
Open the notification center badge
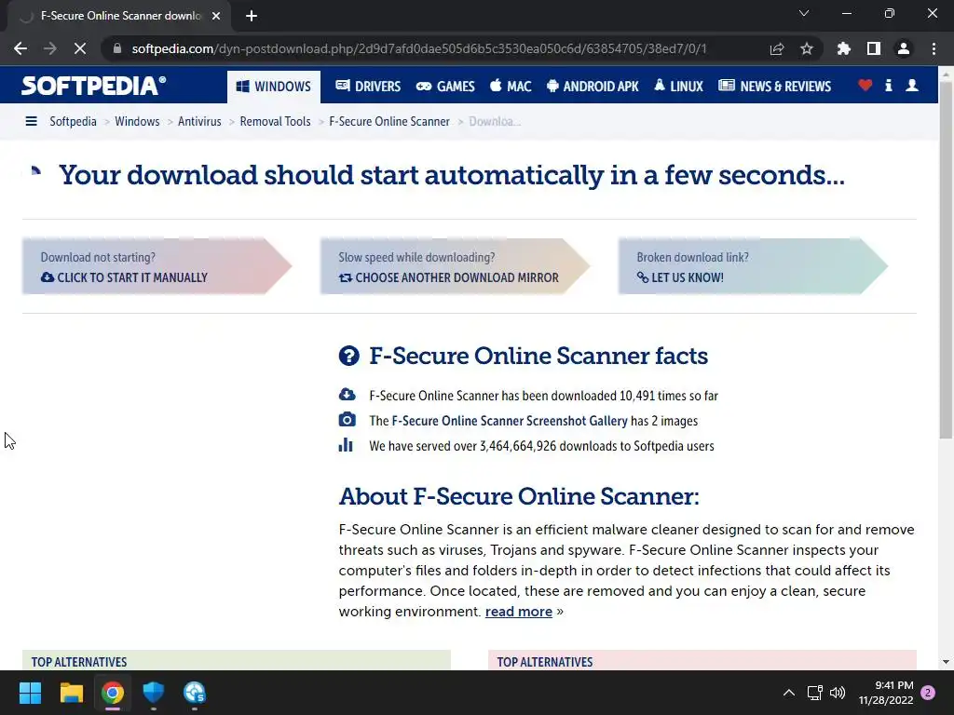pos(928,693)
